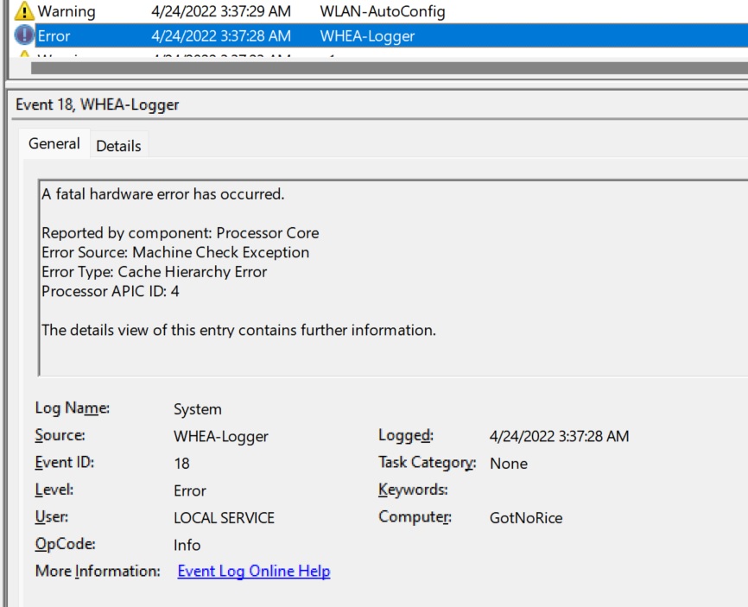The width and height of the screenshot is (748, 607).
Task: Switch to the General tab
Action: coord(54,144)
